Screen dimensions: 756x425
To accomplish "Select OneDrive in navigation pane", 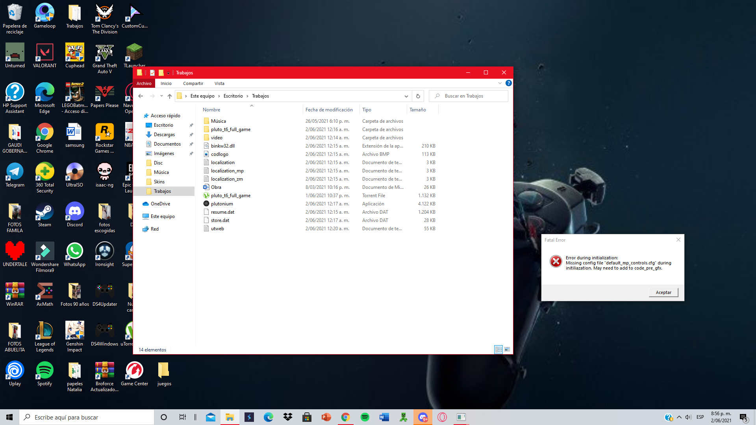I will (x=160, y=204).
